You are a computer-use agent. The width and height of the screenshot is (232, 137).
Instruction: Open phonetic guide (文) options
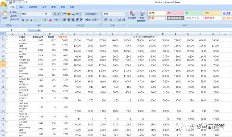tap(57, 20)
